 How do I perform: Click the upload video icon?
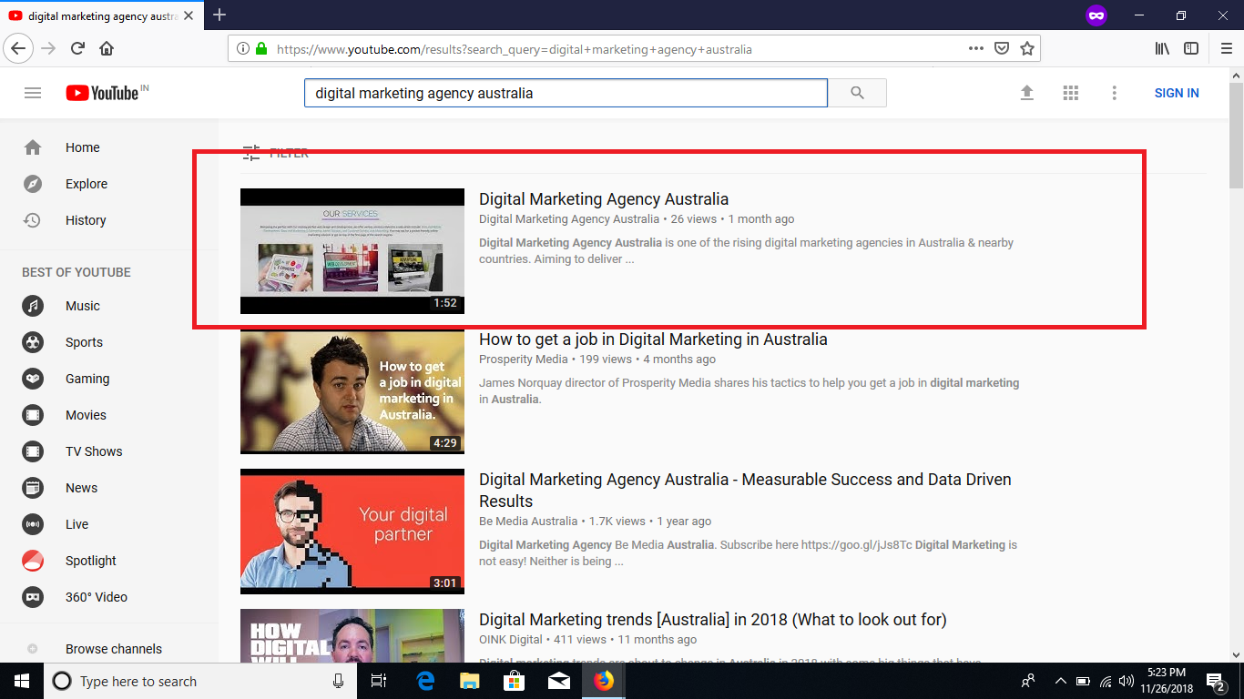click(1026, 93)
